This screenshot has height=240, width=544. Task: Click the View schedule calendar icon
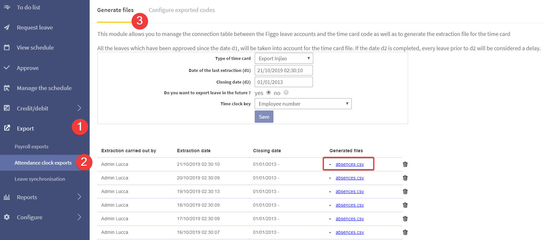pyautogui.click(x=7, y=47)
